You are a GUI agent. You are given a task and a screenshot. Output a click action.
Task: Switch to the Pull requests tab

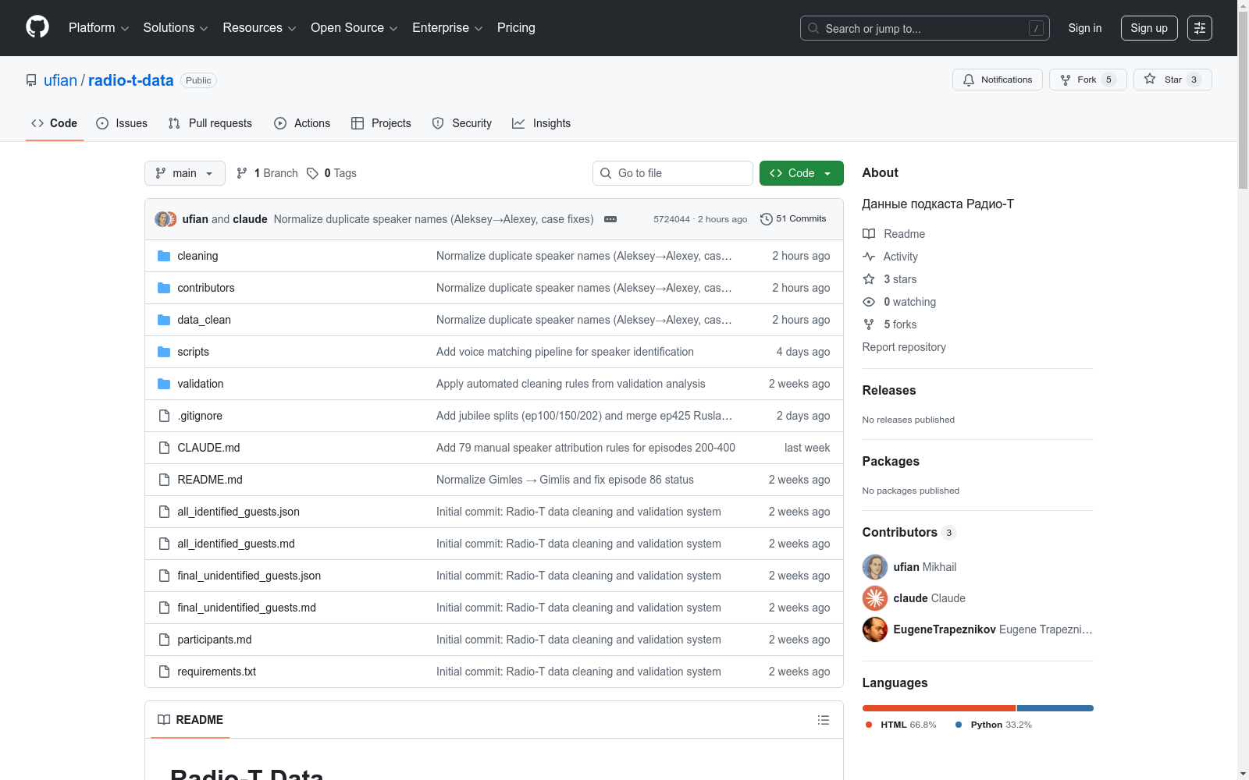click(x=210, y=123)
